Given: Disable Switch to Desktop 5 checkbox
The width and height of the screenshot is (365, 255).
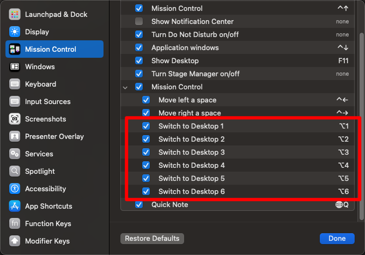Looking at the screenshot, I should pyautogui.click(x=146, y=178).
